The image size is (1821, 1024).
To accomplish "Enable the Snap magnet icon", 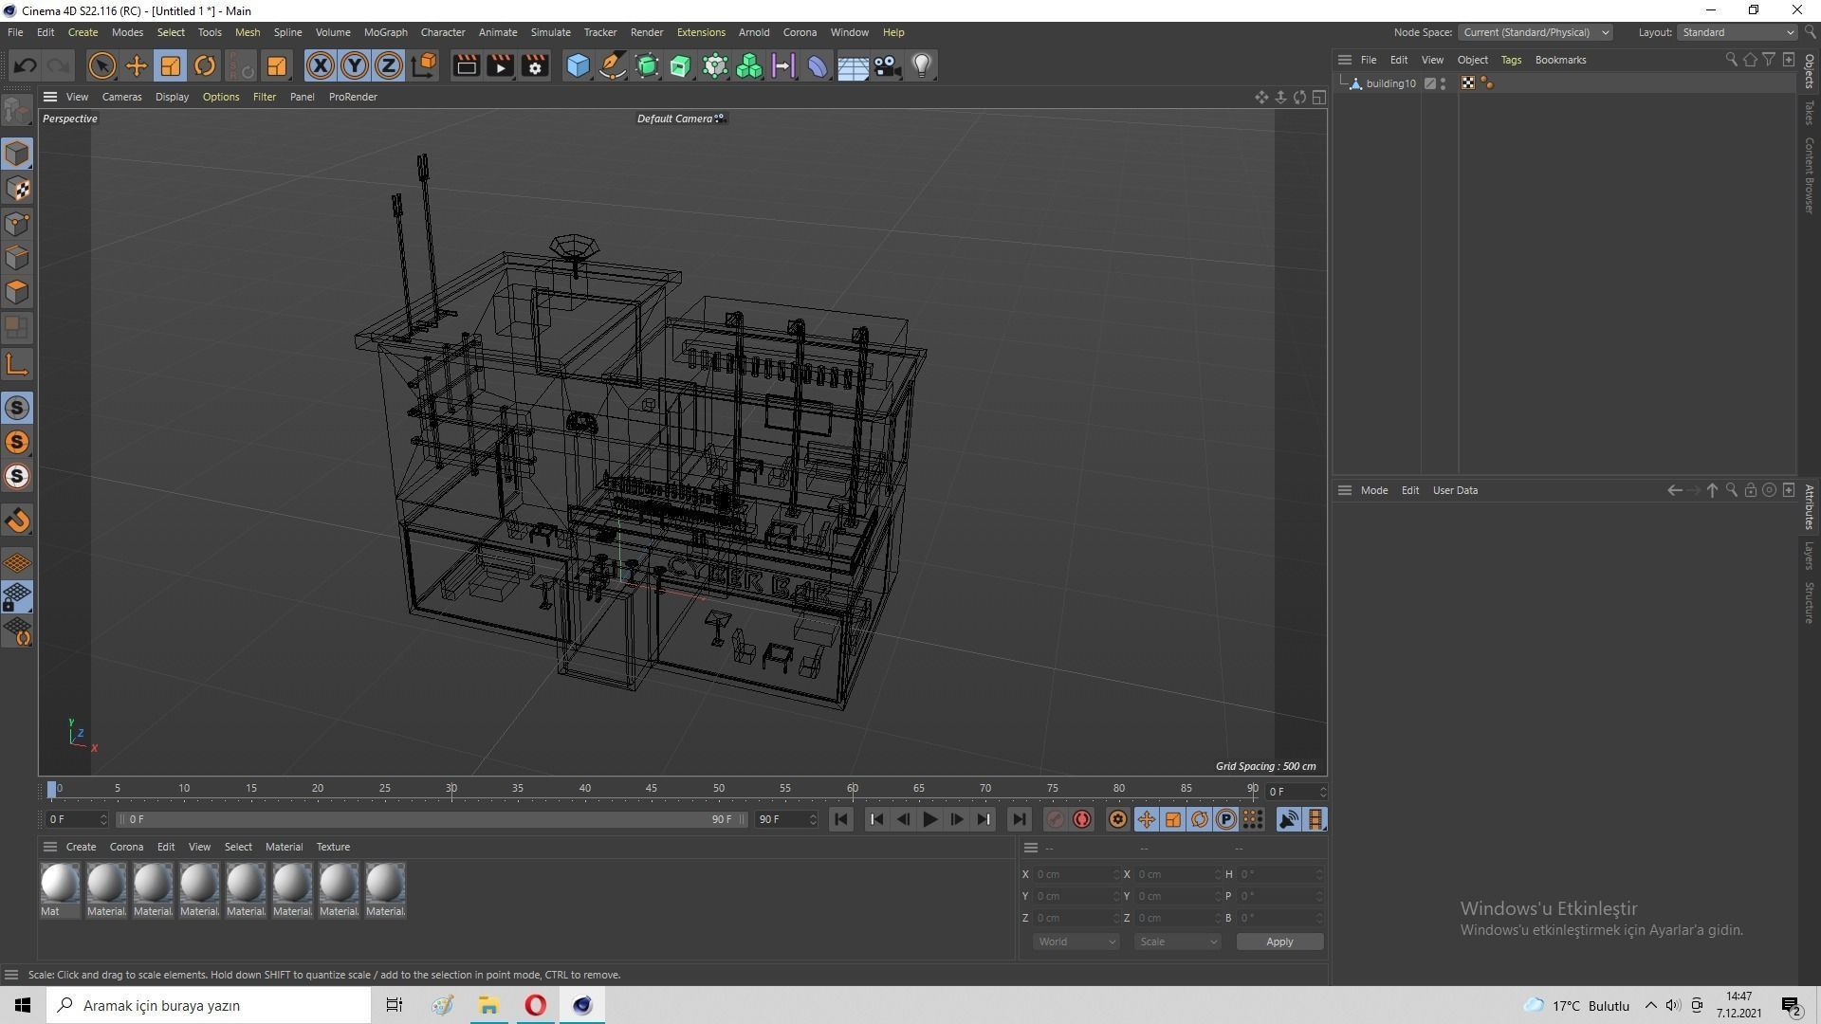I will point(17,521).
